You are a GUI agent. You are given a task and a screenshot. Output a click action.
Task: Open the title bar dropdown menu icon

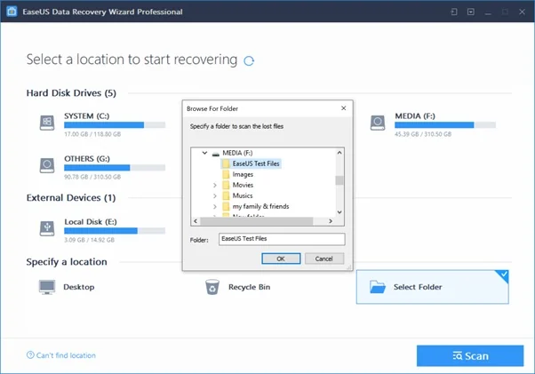(x=470, y=12)
